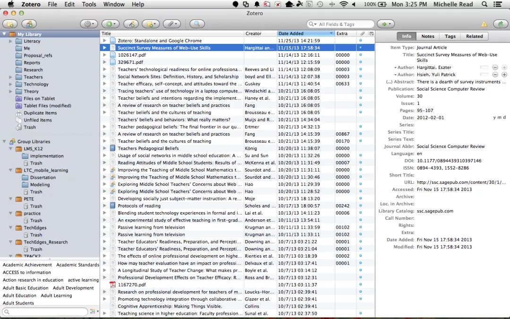Open creator type dropdown for Hargittai, Eszter
Viewport: 510px width, 319px height.
click(x=395, y=68)
